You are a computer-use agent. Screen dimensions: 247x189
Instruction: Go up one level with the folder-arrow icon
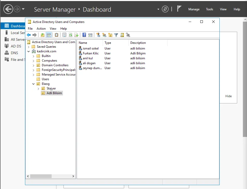pyautogui.click(x=43, y=35)
